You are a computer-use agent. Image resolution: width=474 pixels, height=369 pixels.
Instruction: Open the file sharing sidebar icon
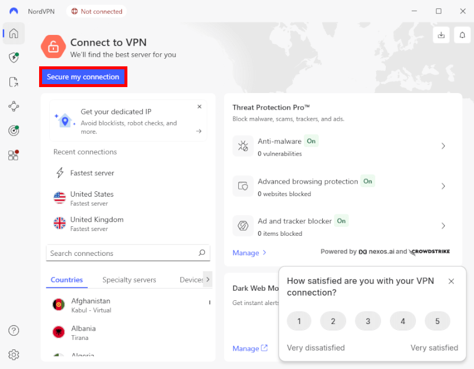(14, 82)
